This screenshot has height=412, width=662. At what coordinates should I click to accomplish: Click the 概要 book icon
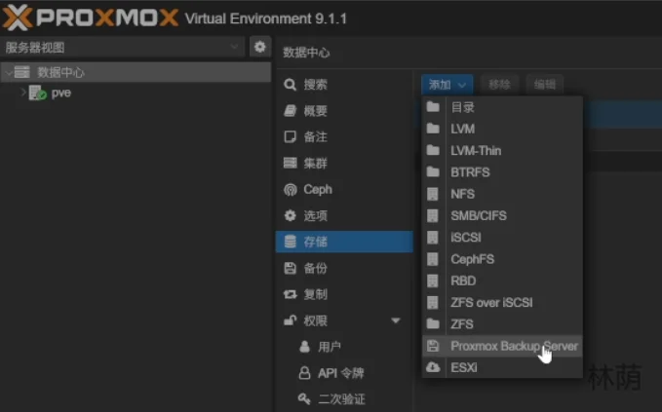tap(290, 111)
